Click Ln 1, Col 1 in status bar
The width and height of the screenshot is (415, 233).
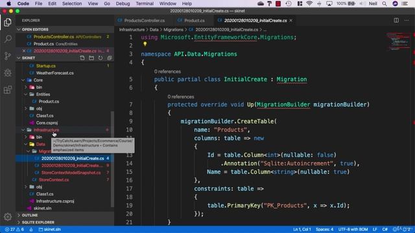302,229
